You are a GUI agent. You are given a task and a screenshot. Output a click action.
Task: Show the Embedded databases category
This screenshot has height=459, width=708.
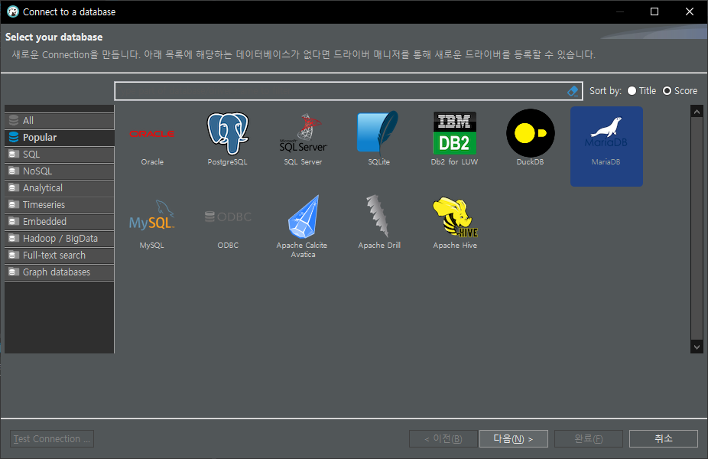(x=59, y=221)
